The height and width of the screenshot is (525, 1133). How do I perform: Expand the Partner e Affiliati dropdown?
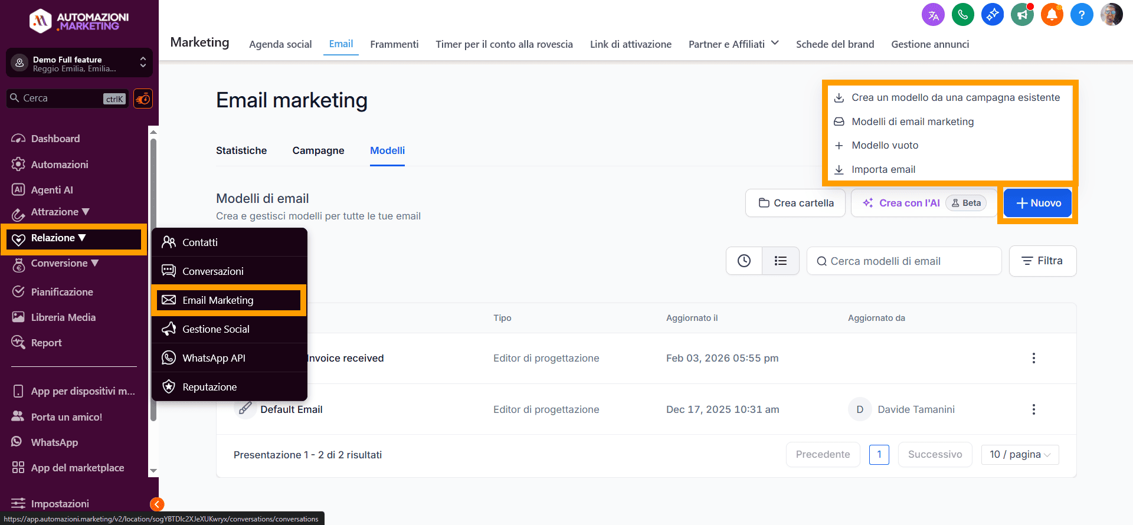tap(733, 44)
